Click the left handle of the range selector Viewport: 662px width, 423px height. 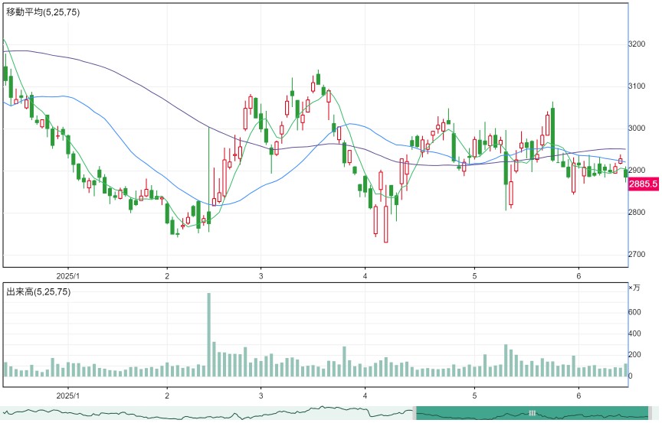(x=415, y=413)
